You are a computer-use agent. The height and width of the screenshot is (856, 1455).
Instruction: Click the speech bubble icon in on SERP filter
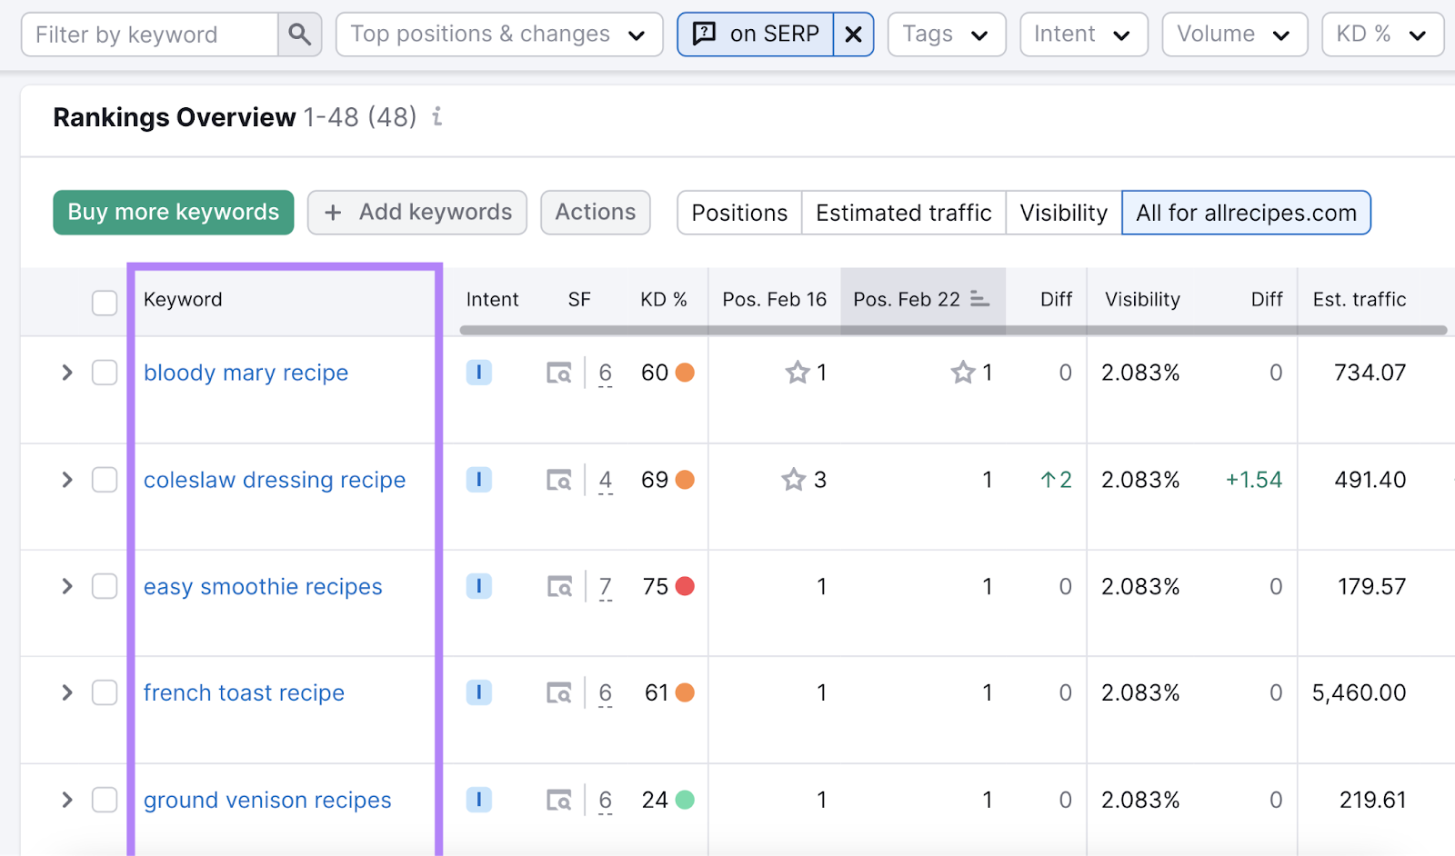tap(705, 34)
